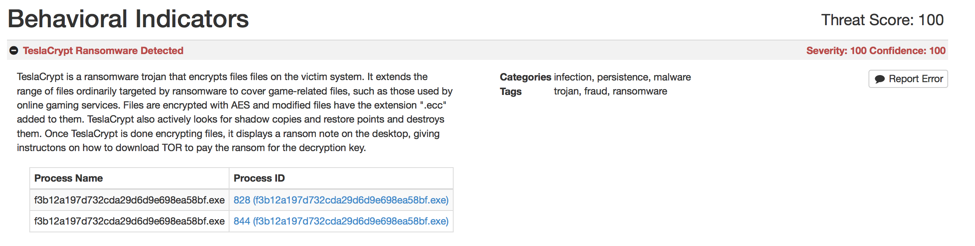Click the Process ID column header
The height and width of the screenshot is (246, 975).
pyautogui.click(x=259, y=178)
